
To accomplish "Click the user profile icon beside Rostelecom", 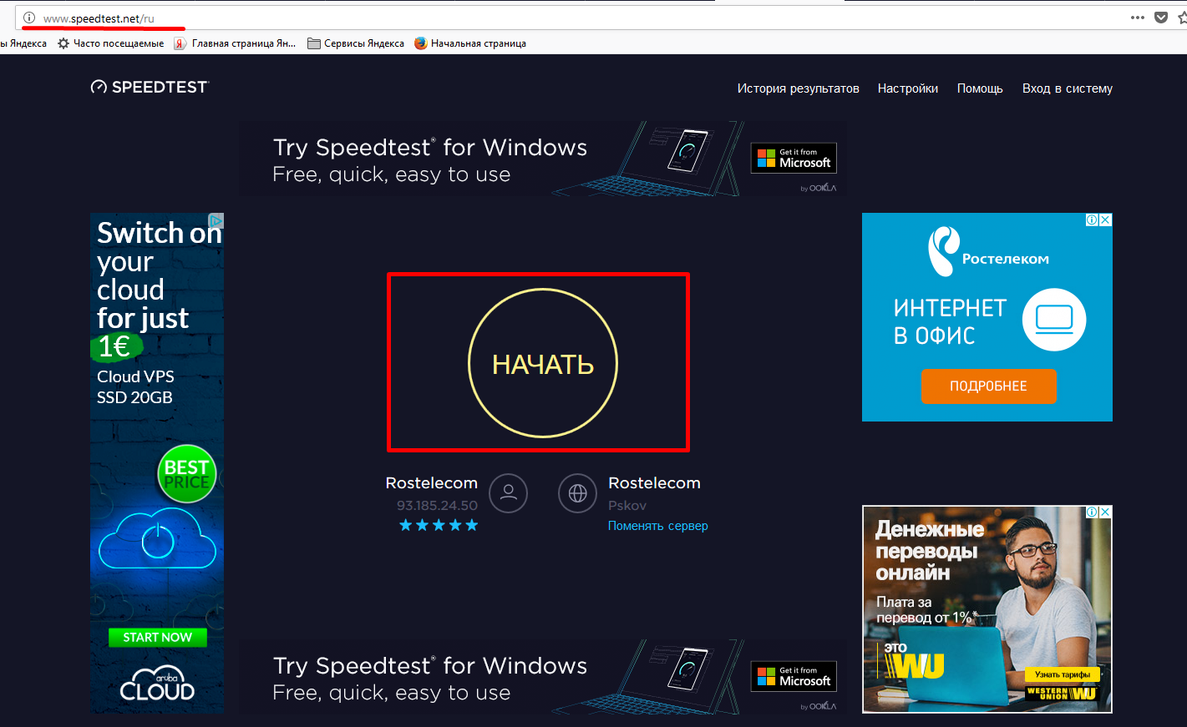I will pos(508,493).
